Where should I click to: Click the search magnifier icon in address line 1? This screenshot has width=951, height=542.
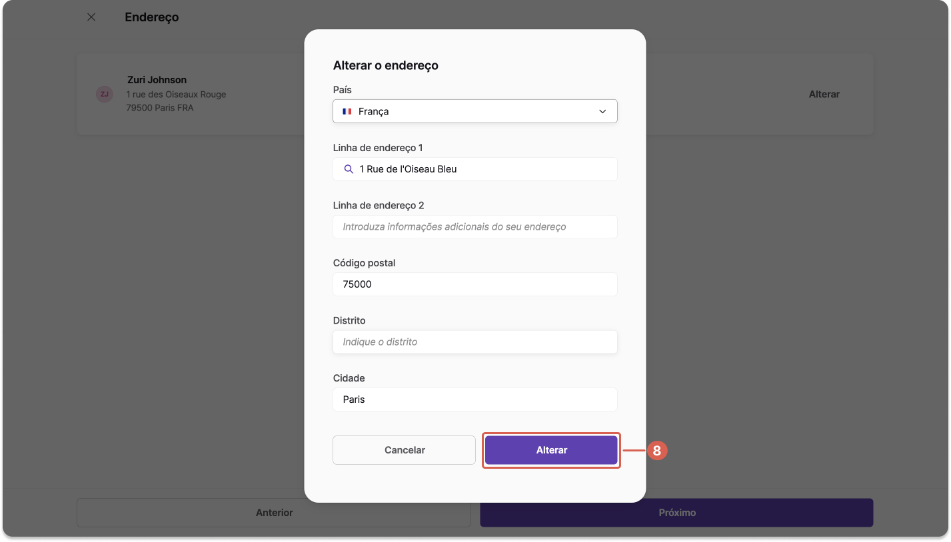click(349, 169)
